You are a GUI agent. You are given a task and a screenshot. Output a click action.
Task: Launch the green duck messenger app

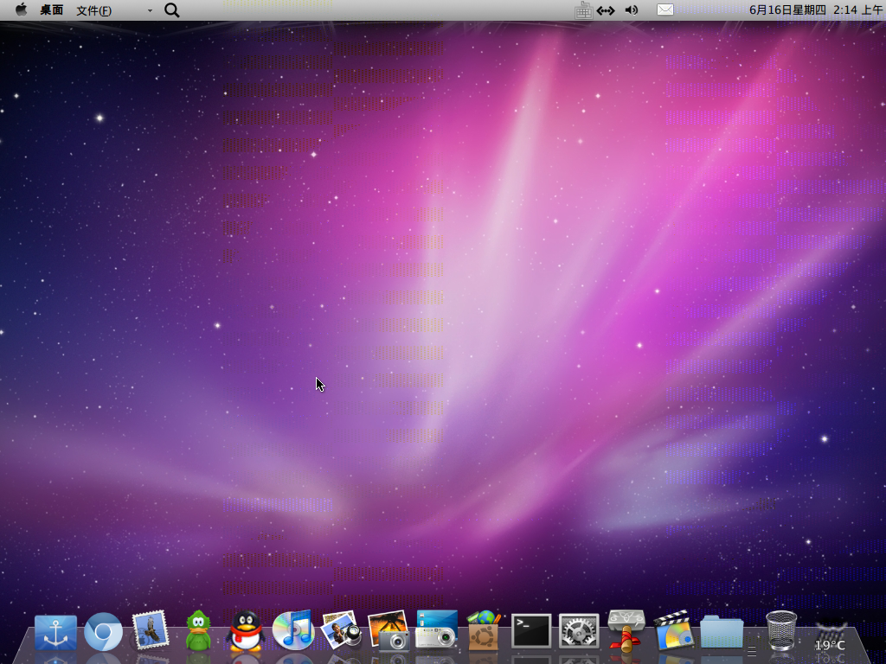(x=198, y=630)
